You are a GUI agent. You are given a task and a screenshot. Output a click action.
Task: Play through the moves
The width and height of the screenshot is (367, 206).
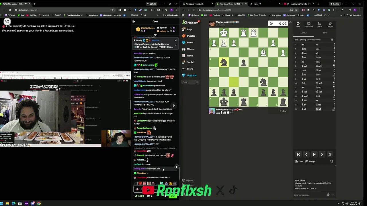point(314,154)
